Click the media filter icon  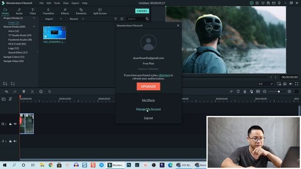click(x=115, y=19)
